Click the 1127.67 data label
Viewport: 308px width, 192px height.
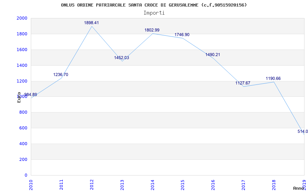tap(243, 83)
